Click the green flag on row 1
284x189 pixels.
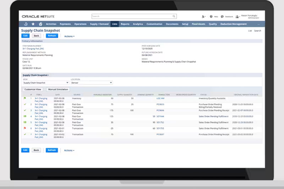25,98
